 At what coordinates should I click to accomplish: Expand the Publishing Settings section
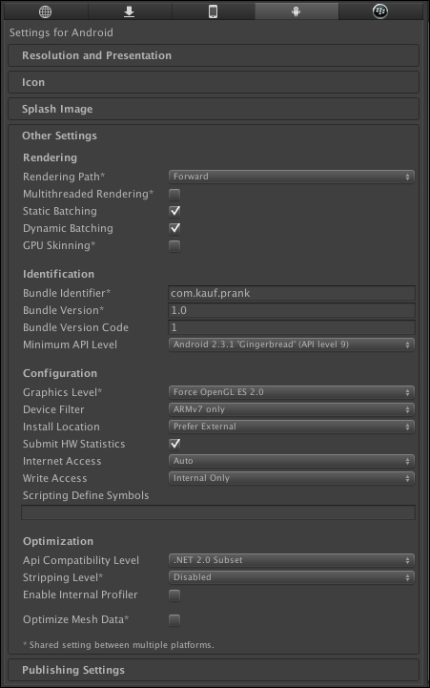coord(214,670)
